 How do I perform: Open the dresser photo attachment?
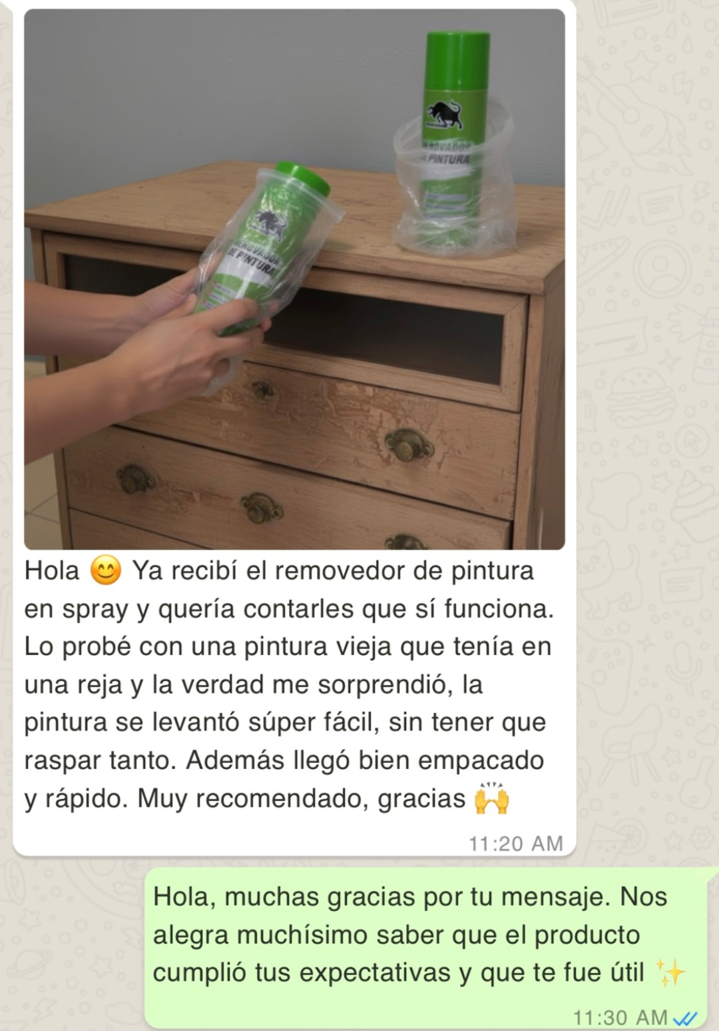[294, 279]
